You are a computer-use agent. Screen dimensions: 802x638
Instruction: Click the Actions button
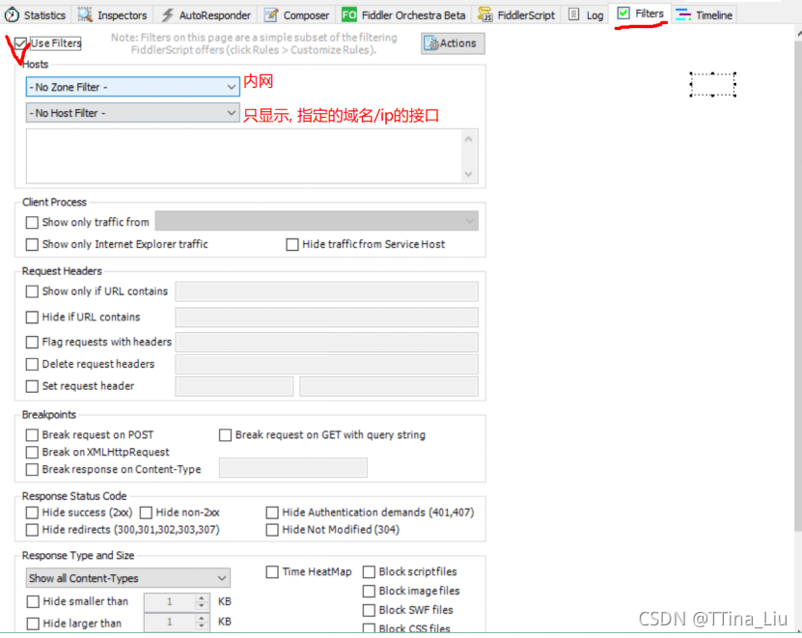(453, 43)
